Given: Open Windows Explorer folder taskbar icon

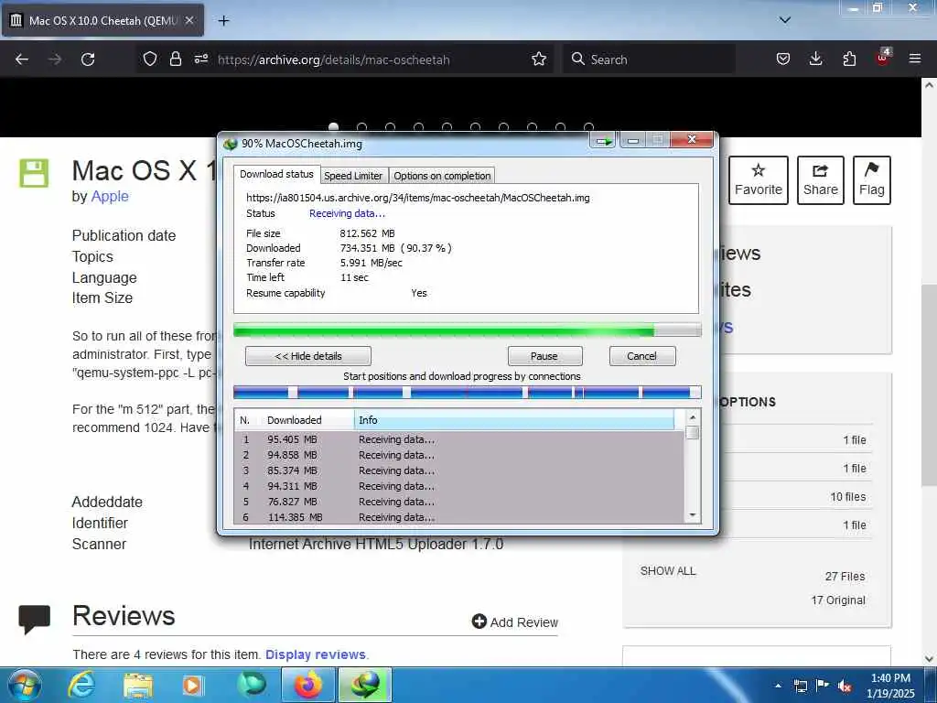Looking at the screenshot, I should 138,685.
